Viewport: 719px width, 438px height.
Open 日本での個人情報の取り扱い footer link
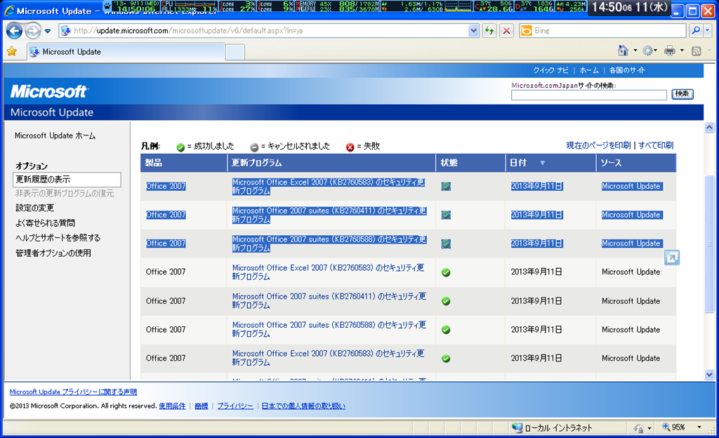(x=303, y=406)
